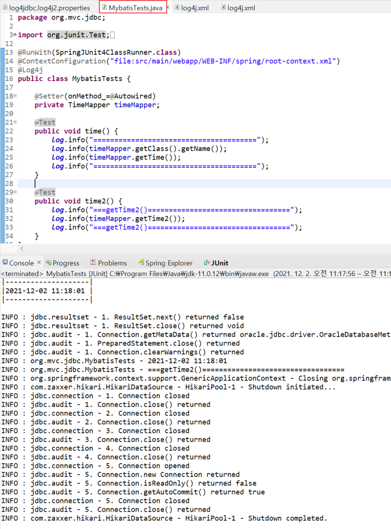Screen dimensions: 391x529
Task: Click 'private TimeMapper timeMapper;' field line
Action: coord(97,105)
